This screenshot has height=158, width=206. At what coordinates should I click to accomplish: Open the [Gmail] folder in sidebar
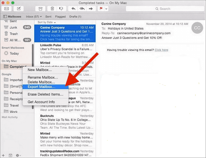click(13, 86)
